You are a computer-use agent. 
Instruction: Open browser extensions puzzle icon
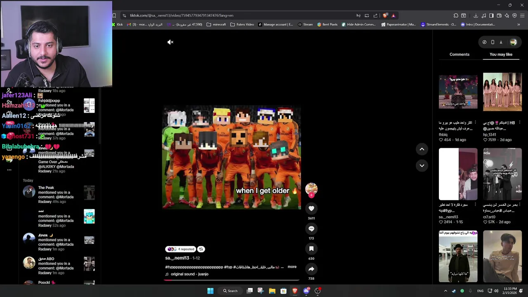click(456, 16)
